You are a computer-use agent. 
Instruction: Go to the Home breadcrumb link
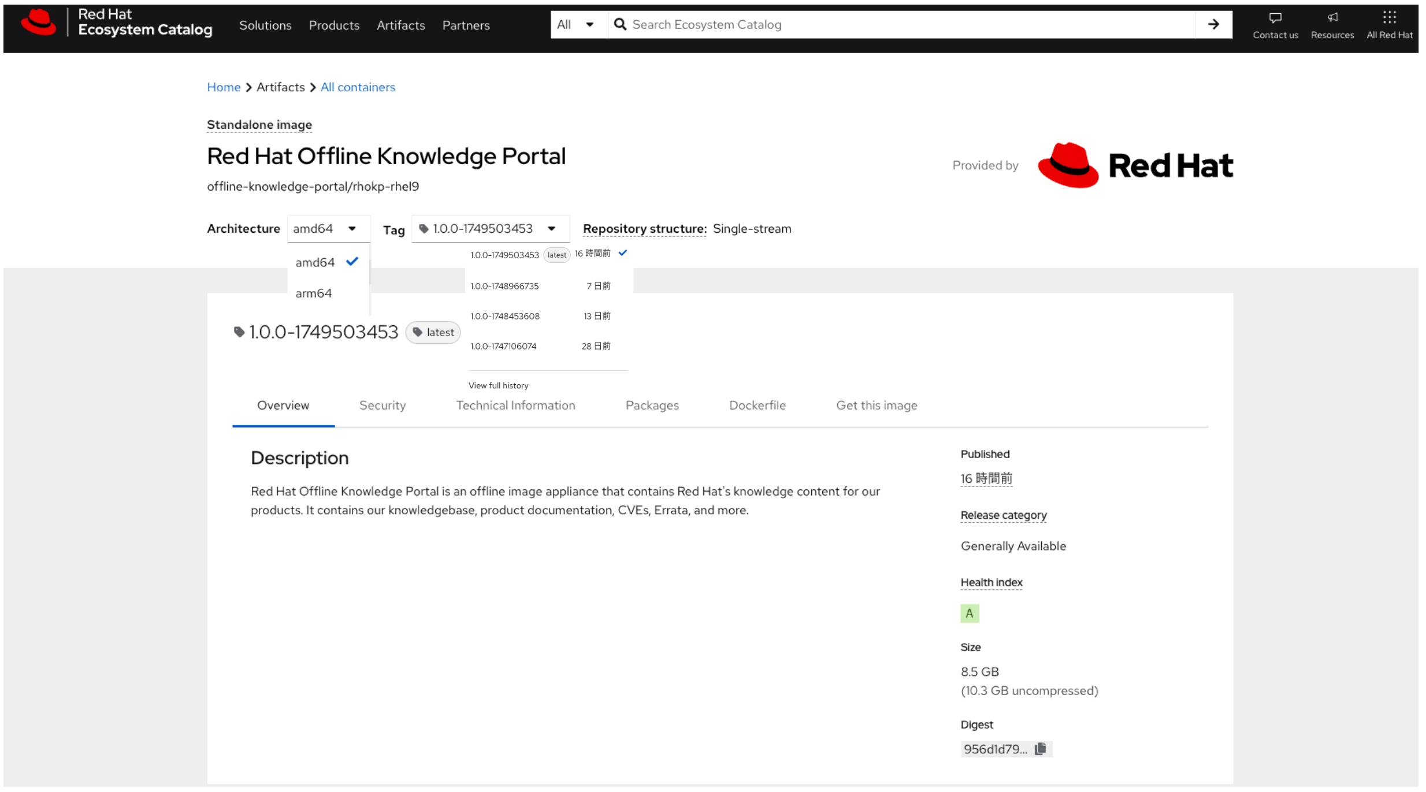[224, 87]
